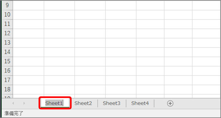Click the second column cell in row 15
The width and height of the screenshot is (221, 118).
coord(59,61)
